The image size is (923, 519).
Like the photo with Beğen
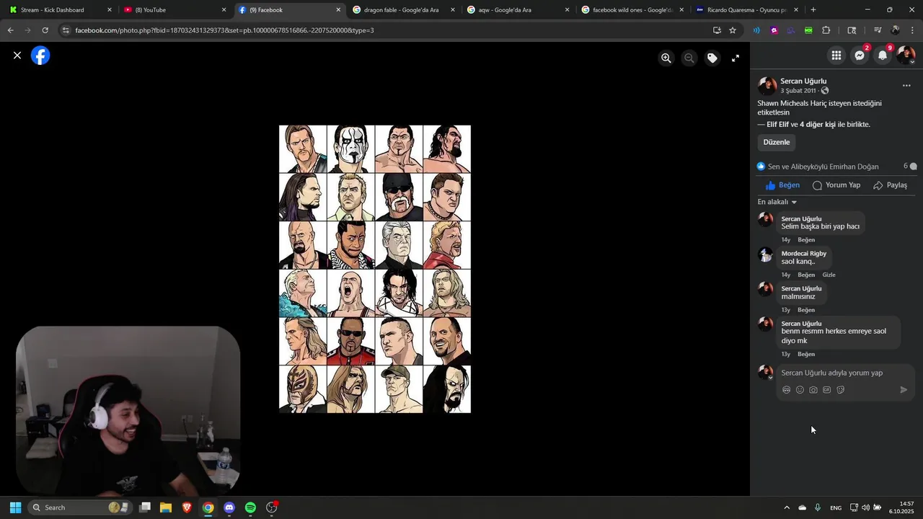click(782, 185)
